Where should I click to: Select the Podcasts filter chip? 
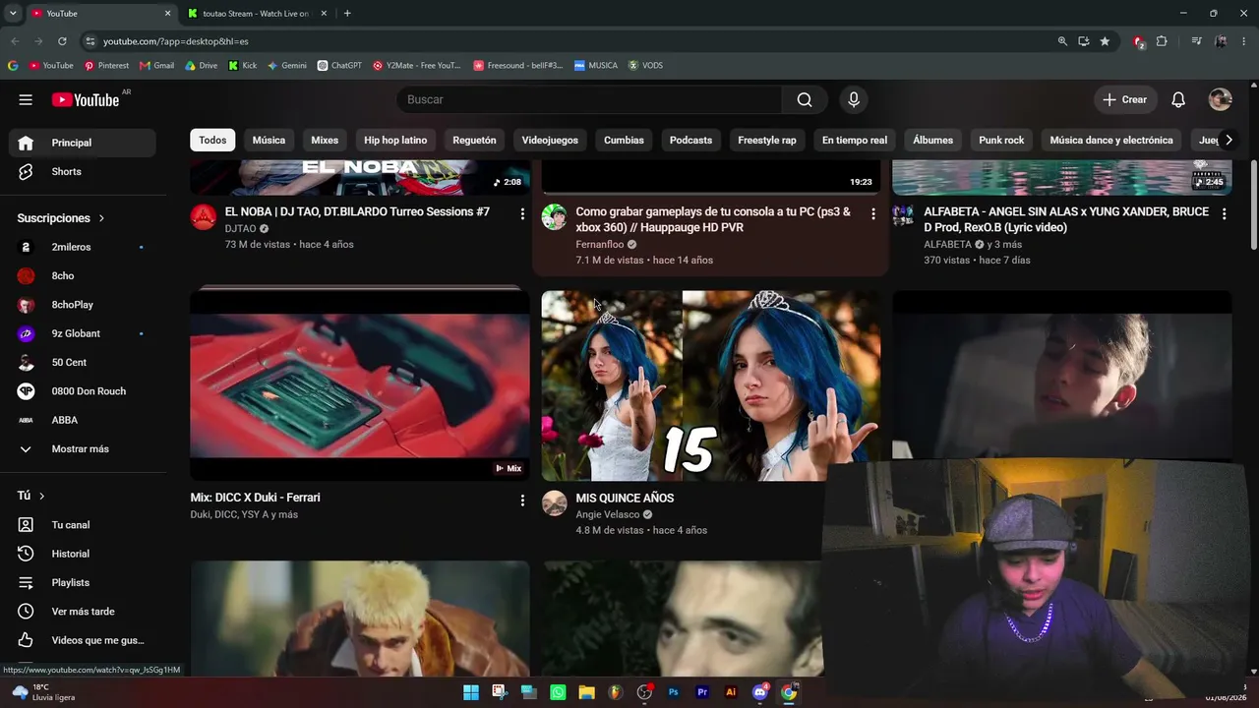(x=690, y=140)
